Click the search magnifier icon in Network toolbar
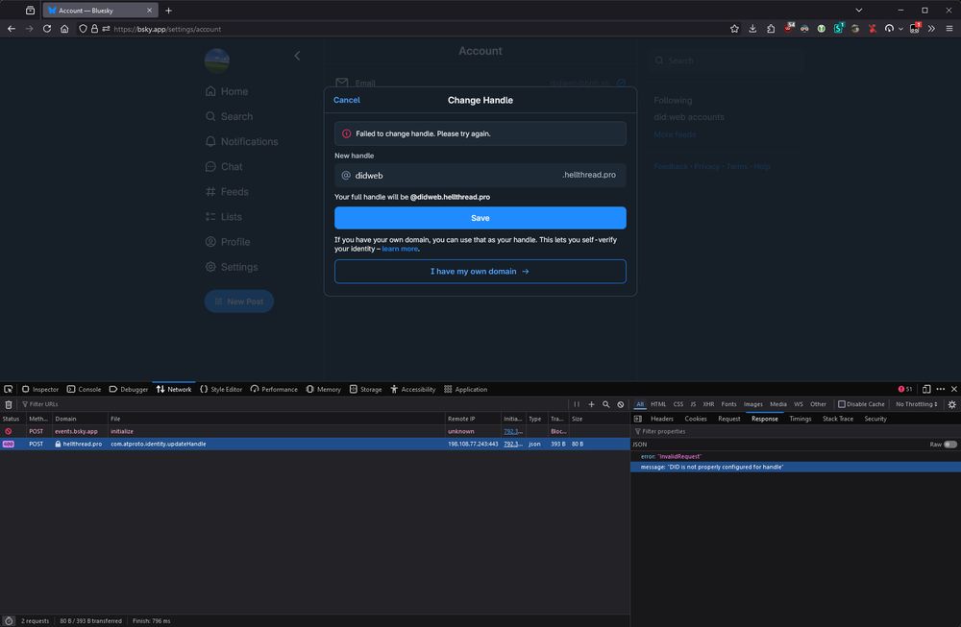This screenshot has width=961, height=627. pos(606,404)
